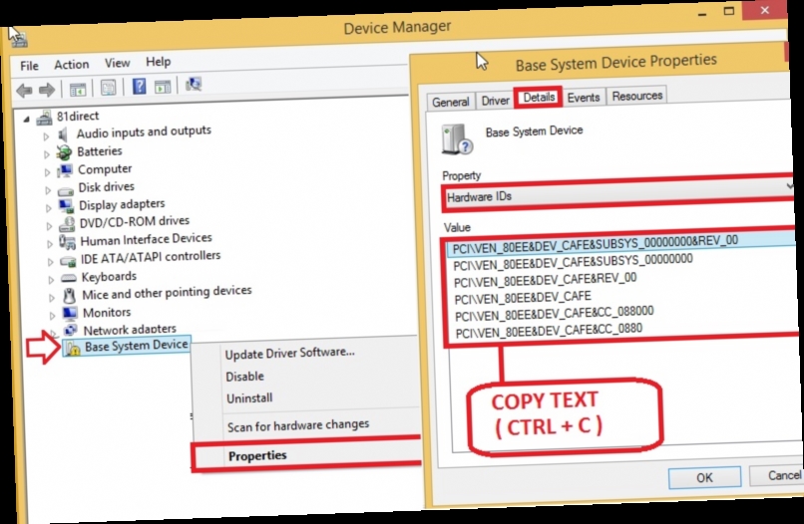The width and height of the screenshot is (804, 524).
Task: Open the Action menu
Action: pyautogui.click(x=72, y=64)
